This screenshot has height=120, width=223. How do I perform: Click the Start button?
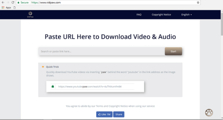173,51
